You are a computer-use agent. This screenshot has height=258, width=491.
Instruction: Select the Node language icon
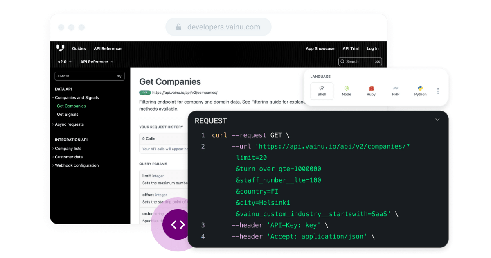347,88
